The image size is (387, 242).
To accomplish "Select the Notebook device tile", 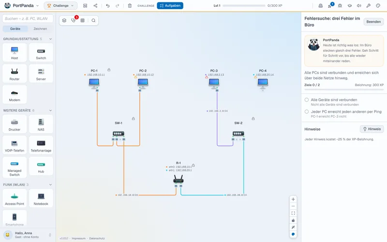I will (41, 198).
